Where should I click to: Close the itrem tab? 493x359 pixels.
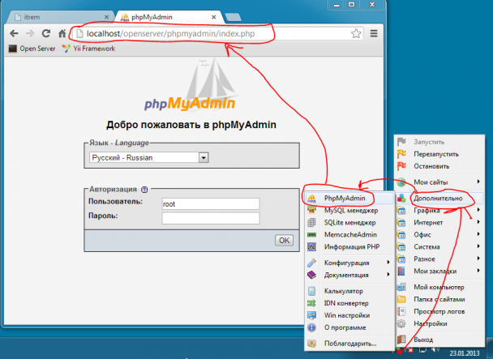[106, 17]
